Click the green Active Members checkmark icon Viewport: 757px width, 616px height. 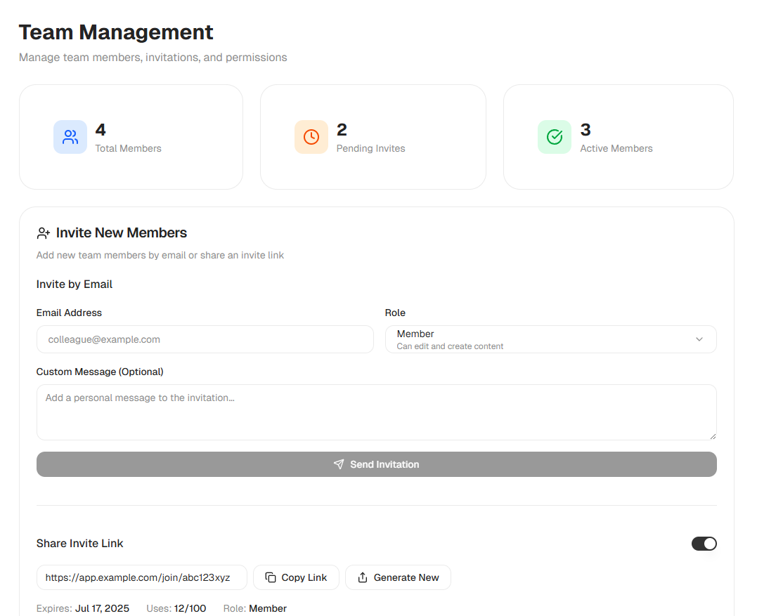pos(555,137)
